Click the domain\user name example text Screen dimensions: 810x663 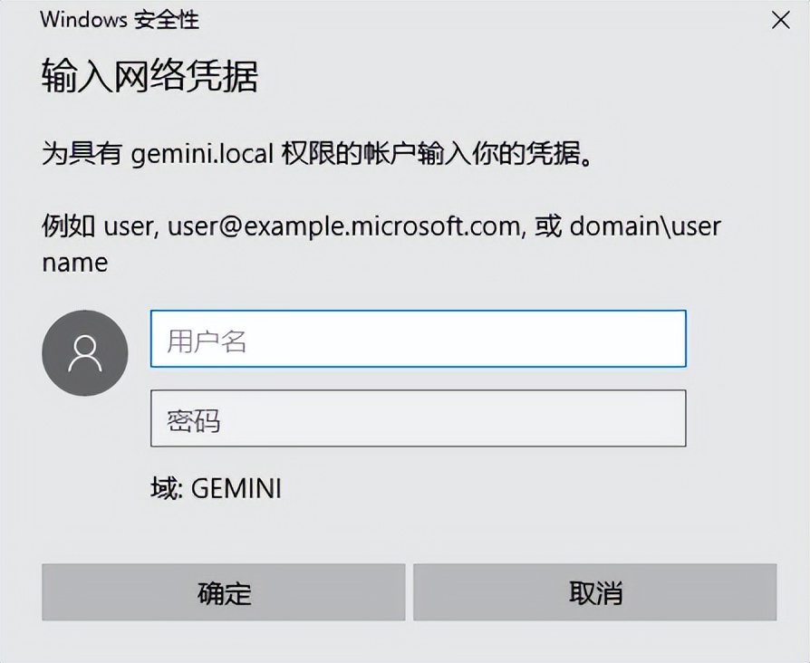(645, 226)
